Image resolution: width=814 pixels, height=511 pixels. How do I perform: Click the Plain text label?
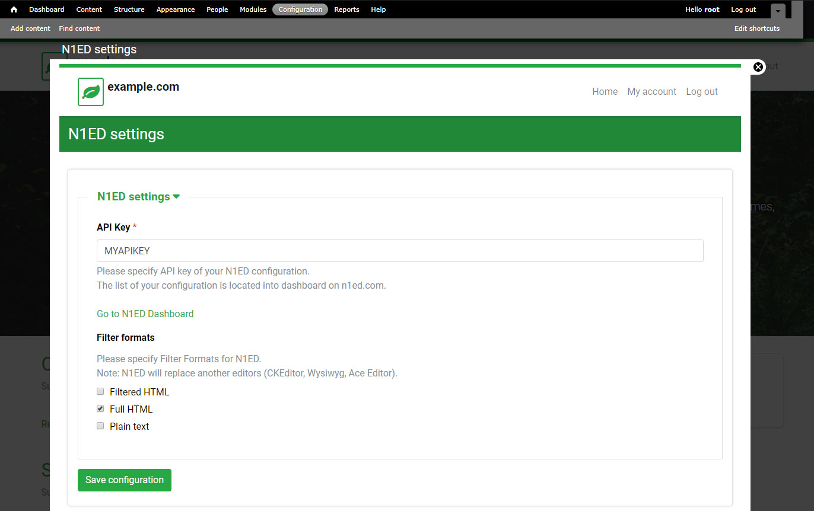(x=129, y=426)
